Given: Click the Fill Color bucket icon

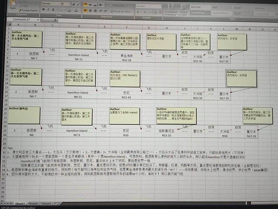Looking at the screenshot, I should (69, 10).
